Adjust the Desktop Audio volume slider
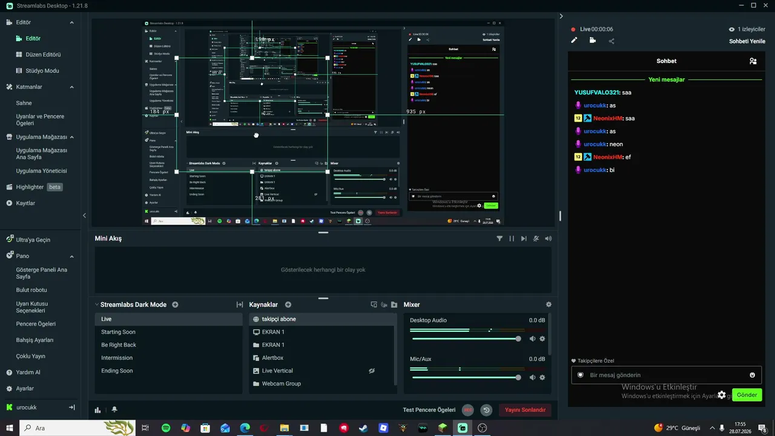This screenshot has width=775, height=436. pos(464,339)
